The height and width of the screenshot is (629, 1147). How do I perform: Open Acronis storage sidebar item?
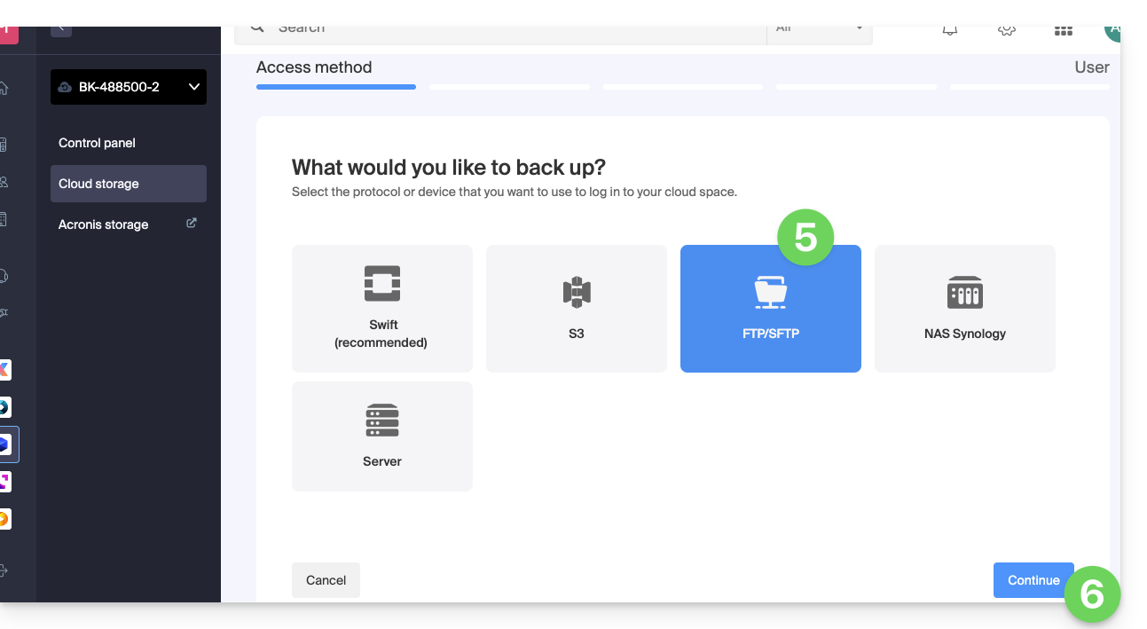(x=104, y=224)
